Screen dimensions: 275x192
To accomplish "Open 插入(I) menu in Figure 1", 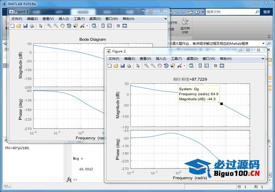I will pos(63,19).
